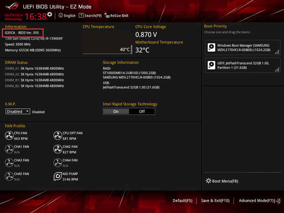Select Windows Boot Manager boot entry
The image size is (284, 213).
pos(243,48)
